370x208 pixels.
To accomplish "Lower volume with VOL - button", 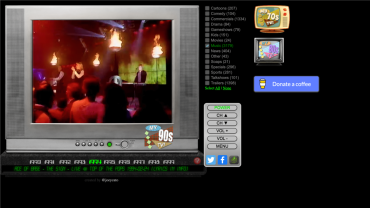I will [222, 138].
